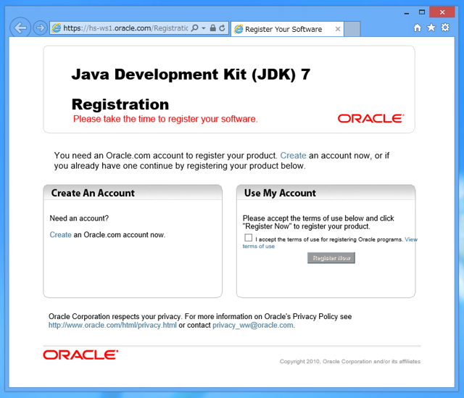This screenshot has height=398, width=464.
Task: Click the Internet Explorer icon in address bar
Action: (x=57, y=28)
